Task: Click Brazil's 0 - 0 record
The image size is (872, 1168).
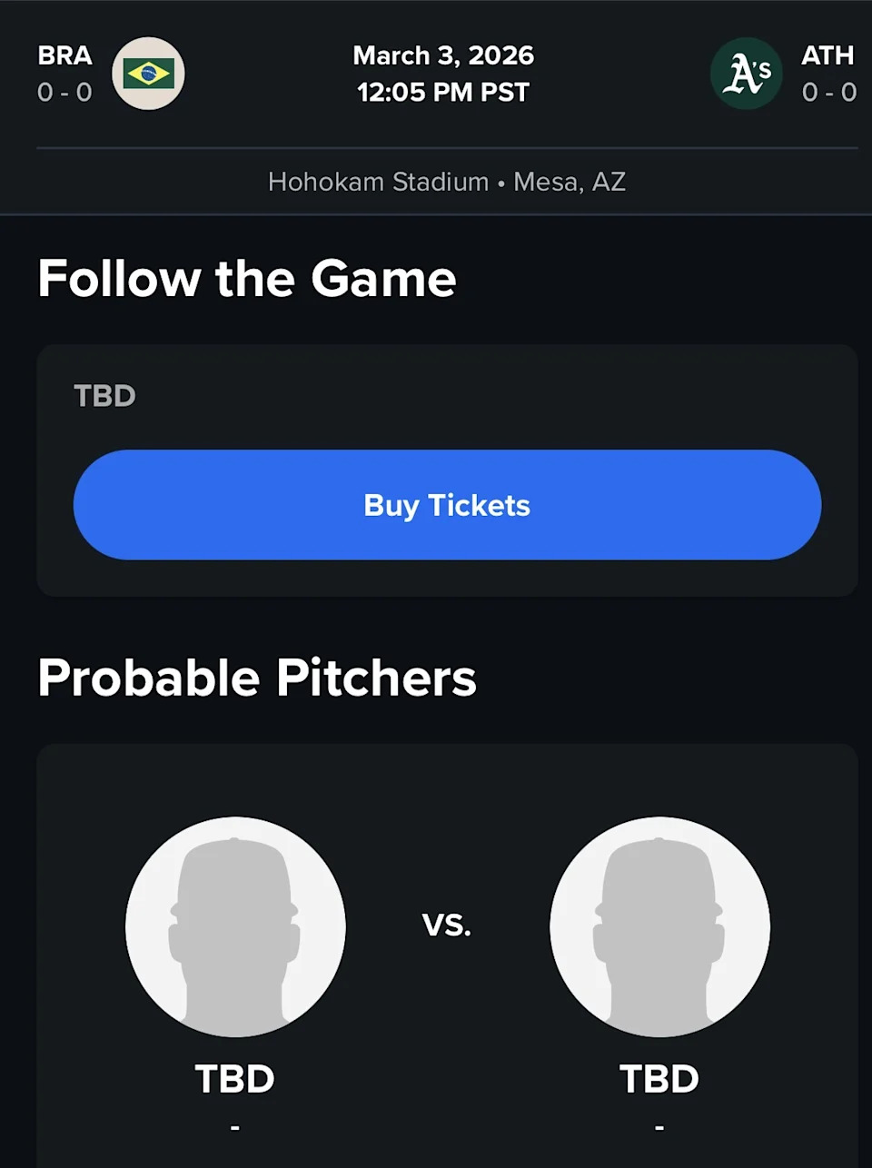Action: click(x=64, y=93)
